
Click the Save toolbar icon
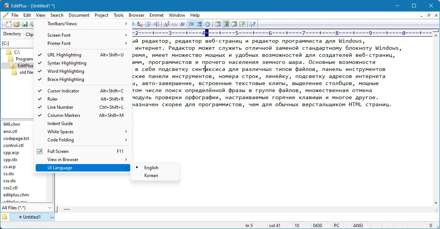point(25,24)
